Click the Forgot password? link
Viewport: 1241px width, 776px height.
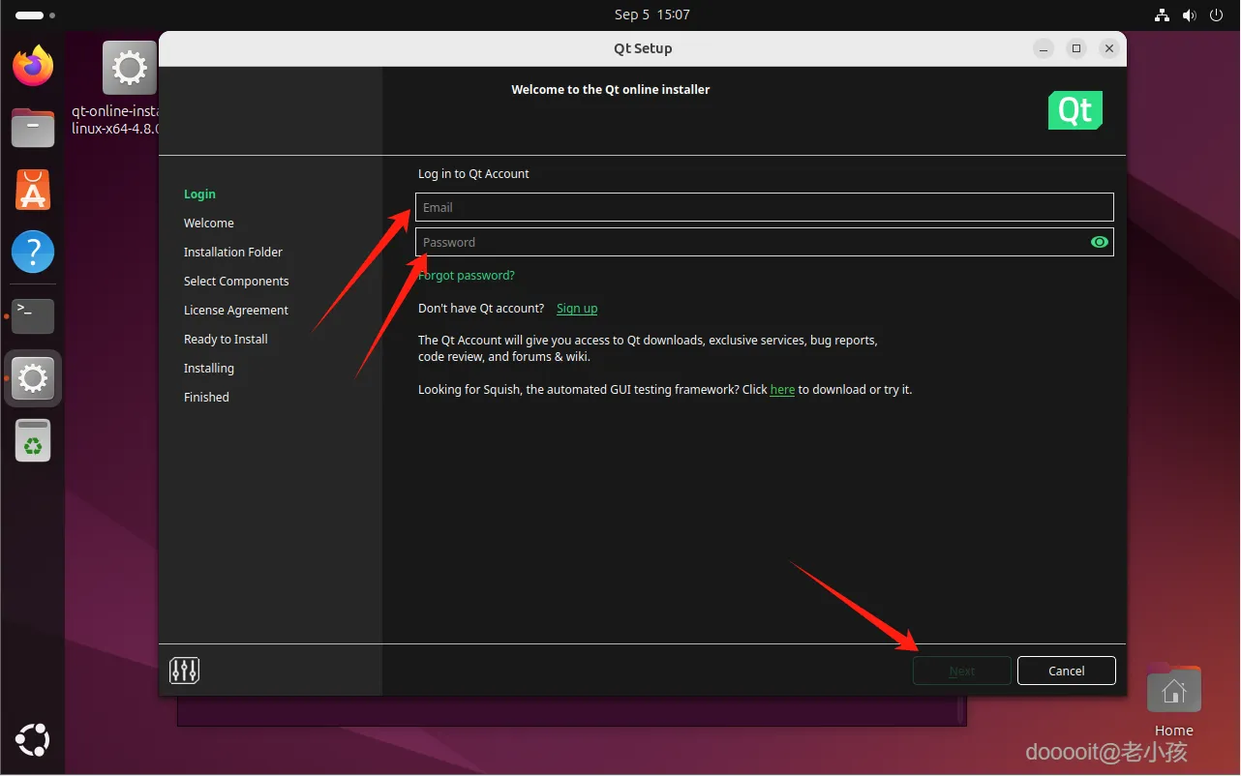[x=467, y=276]
